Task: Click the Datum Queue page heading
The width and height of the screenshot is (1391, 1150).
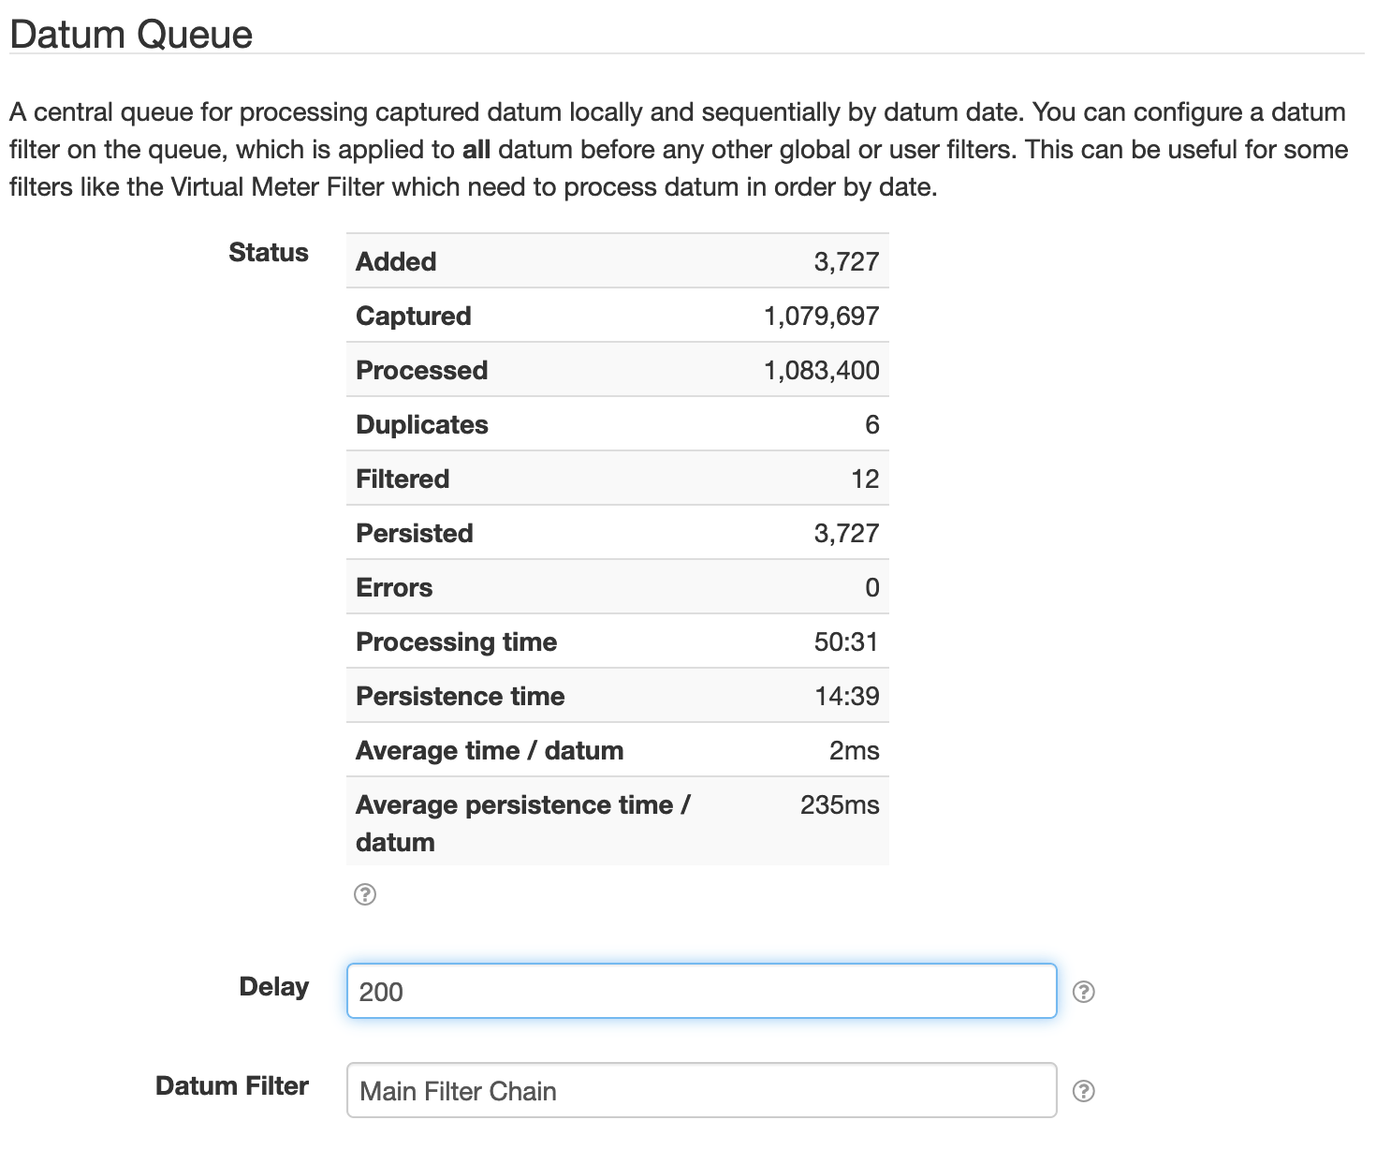Action: [131, 34]
